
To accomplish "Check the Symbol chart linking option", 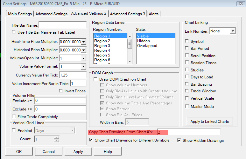I will [x=187, y=41].
